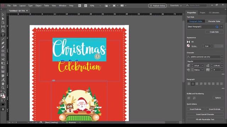Enable Align Left paragraph alignment
This screenshot has width=227, height=127.
pyautogui.click(x=189, y=84)
